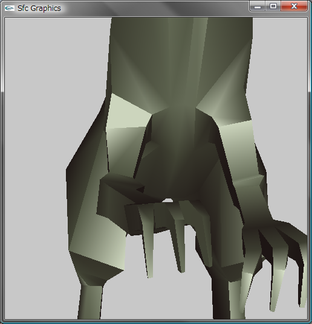Click the 'Sfc Graphics' title text
Screen dimensions: 312x324
39,8
